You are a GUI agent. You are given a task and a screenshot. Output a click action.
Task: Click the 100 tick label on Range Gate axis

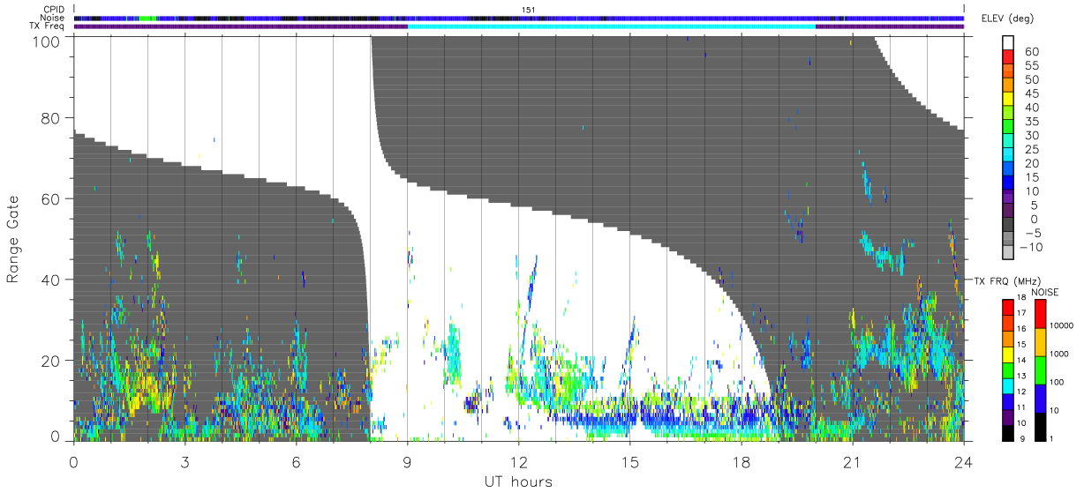[46, 41]
